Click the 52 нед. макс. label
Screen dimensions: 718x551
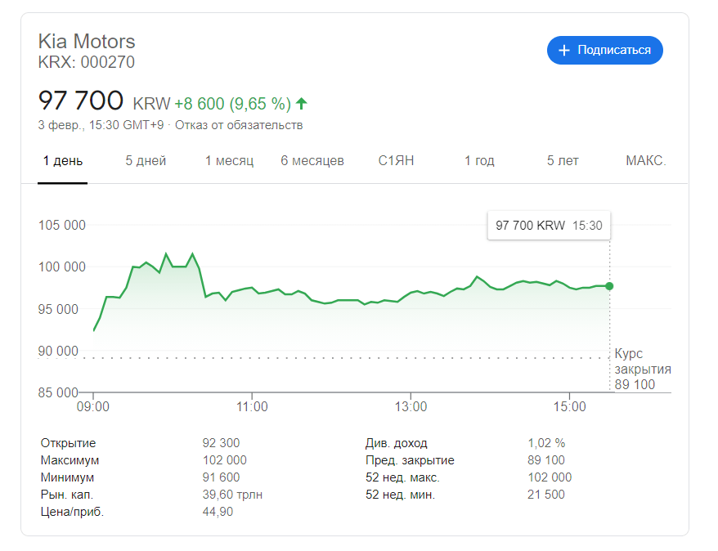pos(402,477)
